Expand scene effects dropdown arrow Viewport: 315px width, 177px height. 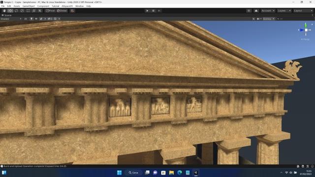click(45, 19)
